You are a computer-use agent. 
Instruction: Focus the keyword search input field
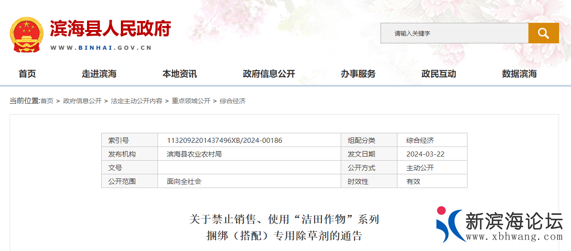(454, 33)
